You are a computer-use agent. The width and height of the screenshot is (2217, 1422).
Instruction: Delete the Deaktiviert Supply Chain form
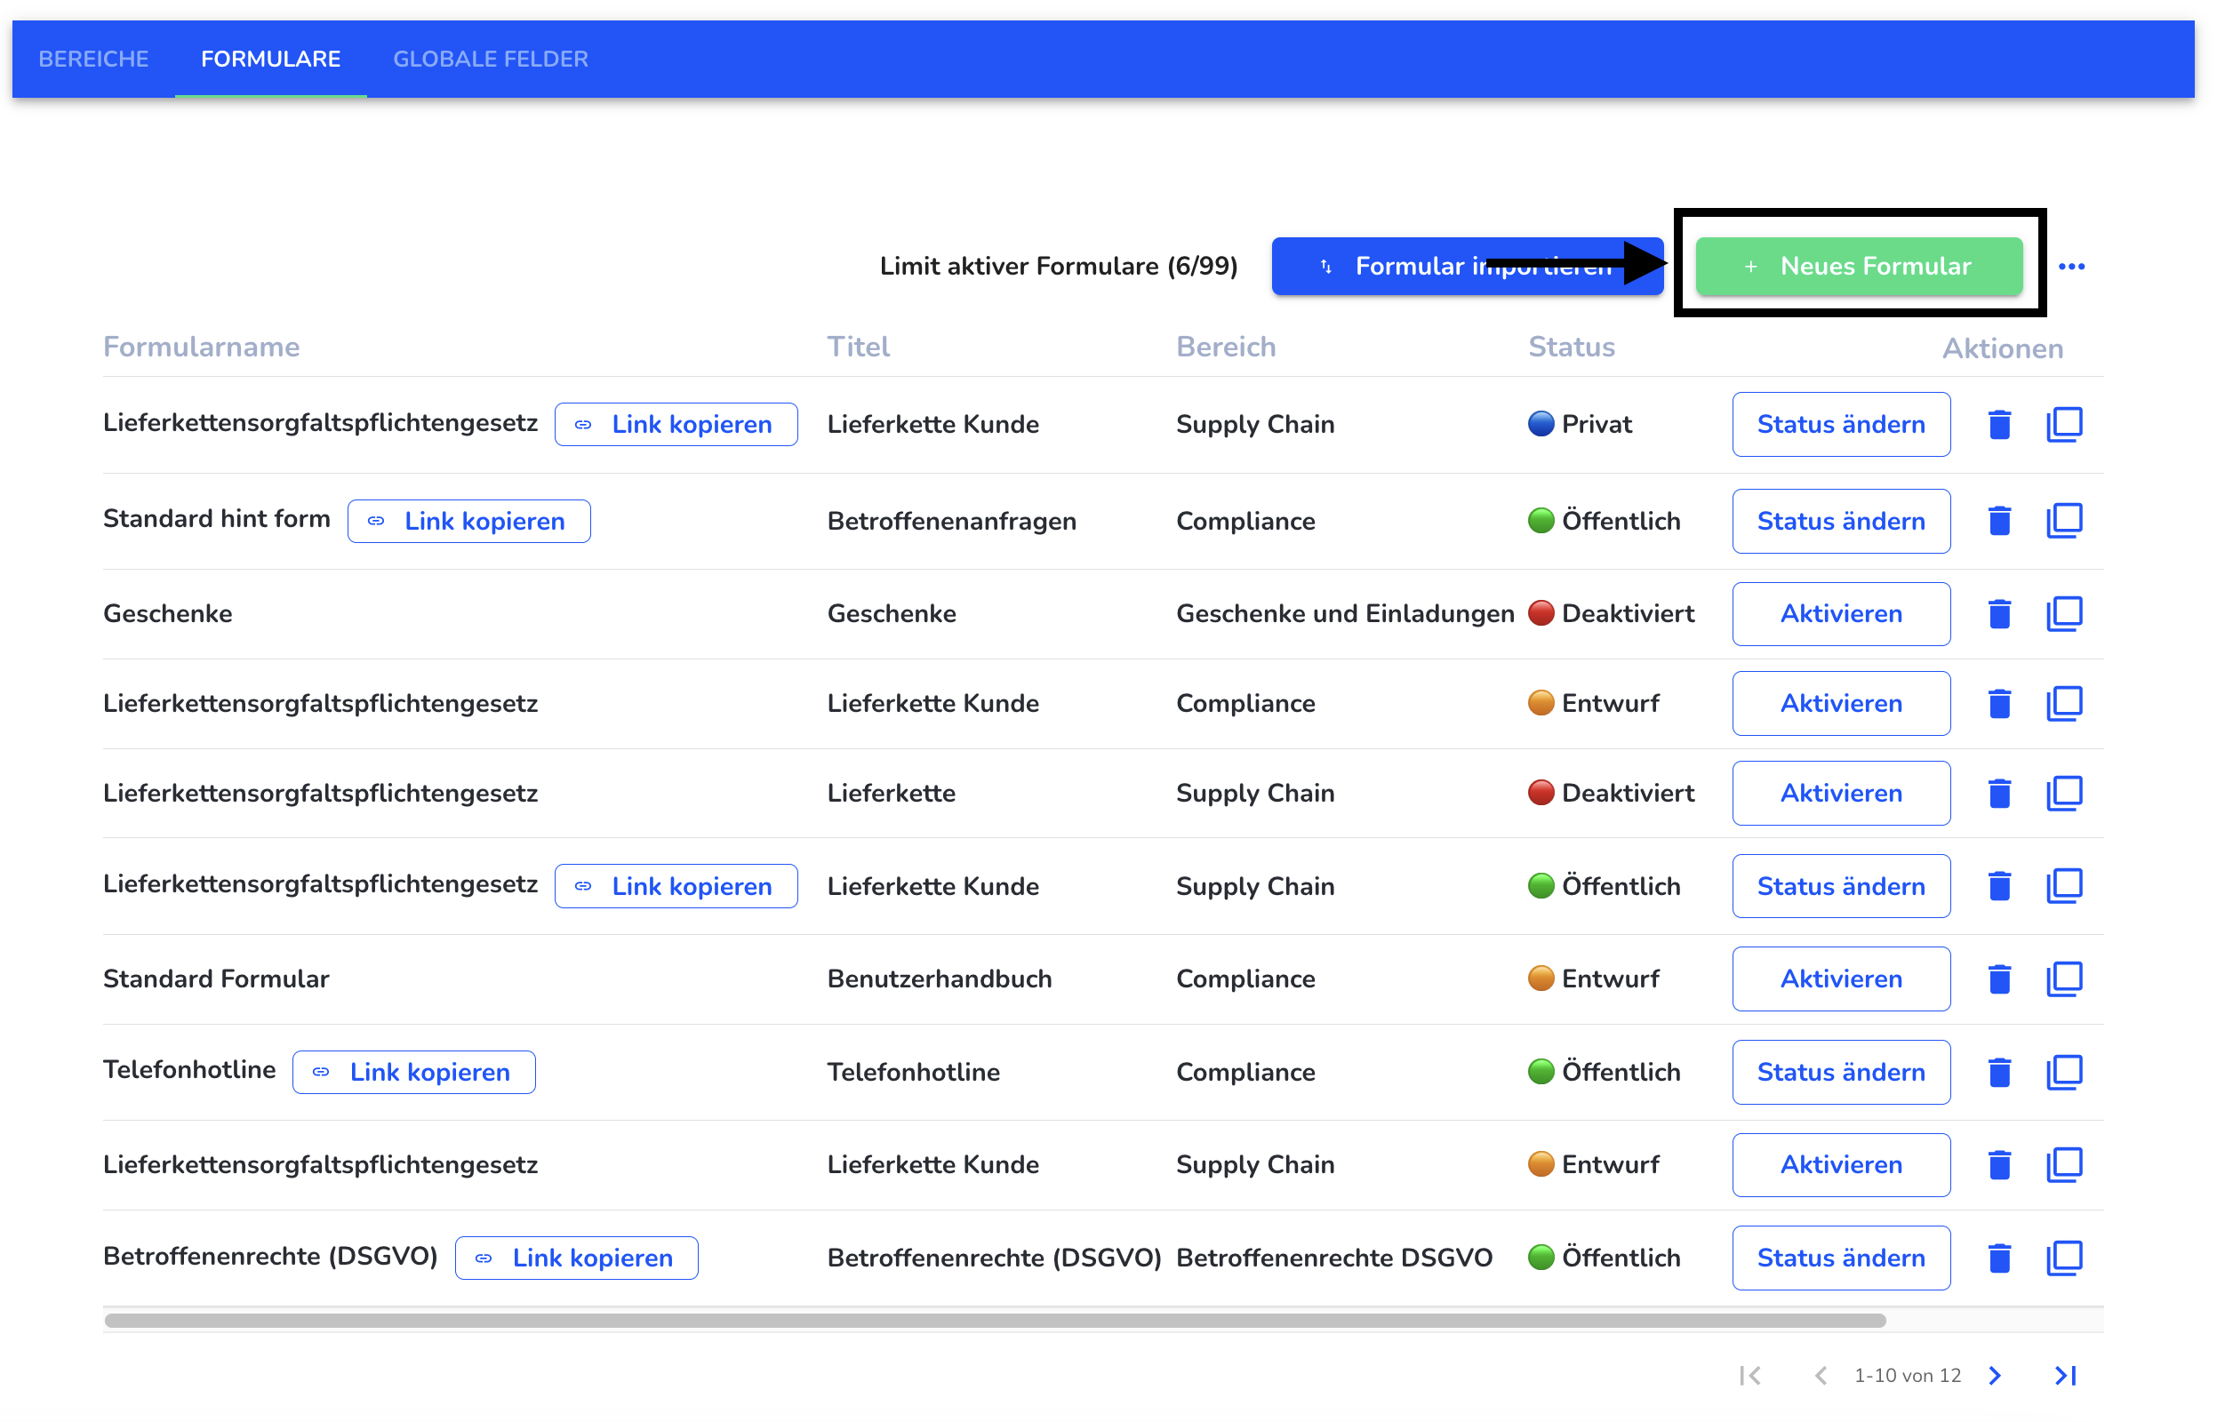1999,795
